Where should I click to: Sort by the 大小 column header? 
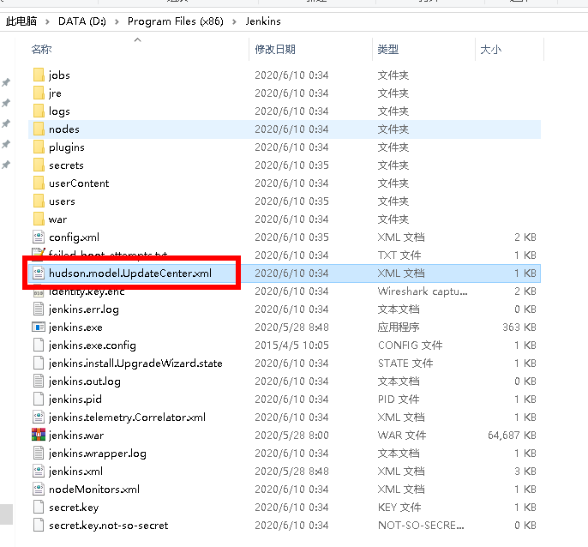pos(491,49)
